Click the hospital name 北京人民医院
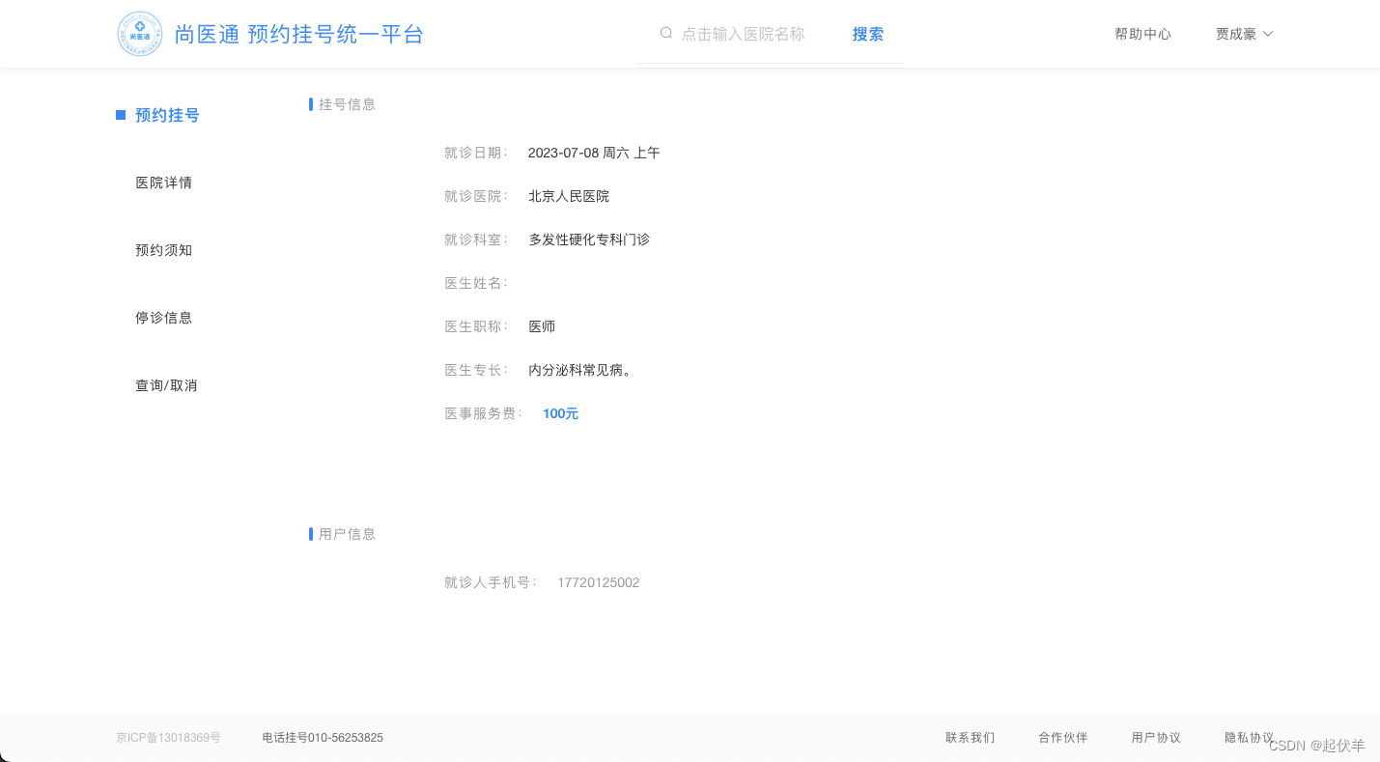This screenshot has width=1380, height=762. click(x=569, y=196)
